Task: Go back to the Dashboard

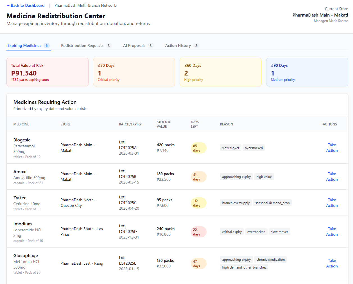Action: tap(25, 5)
